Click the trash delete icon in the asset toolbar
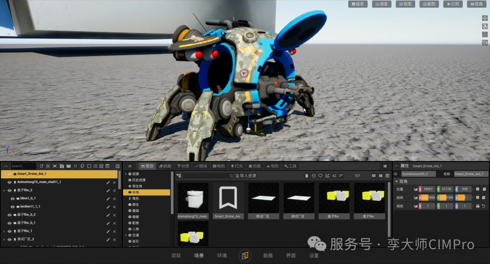Screen dimensions: 490x264 tap(307, 176)
